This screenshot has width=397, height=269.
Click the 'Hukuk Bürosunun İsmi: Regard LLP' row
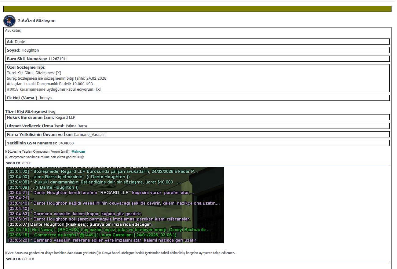(198, 117)
